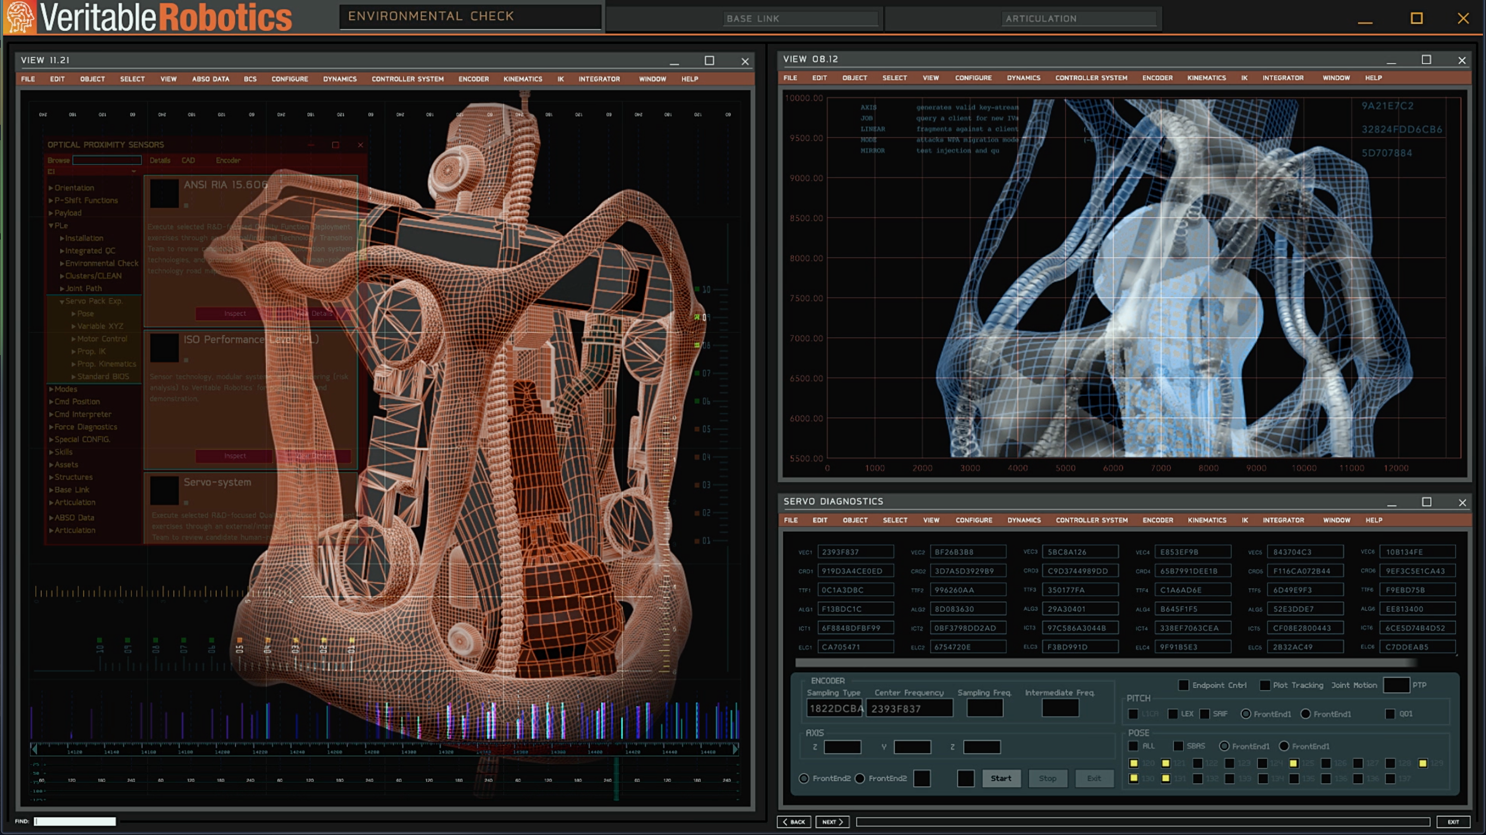Click the ISO Performance Level black thumbnail

click(x=164, y=348)
